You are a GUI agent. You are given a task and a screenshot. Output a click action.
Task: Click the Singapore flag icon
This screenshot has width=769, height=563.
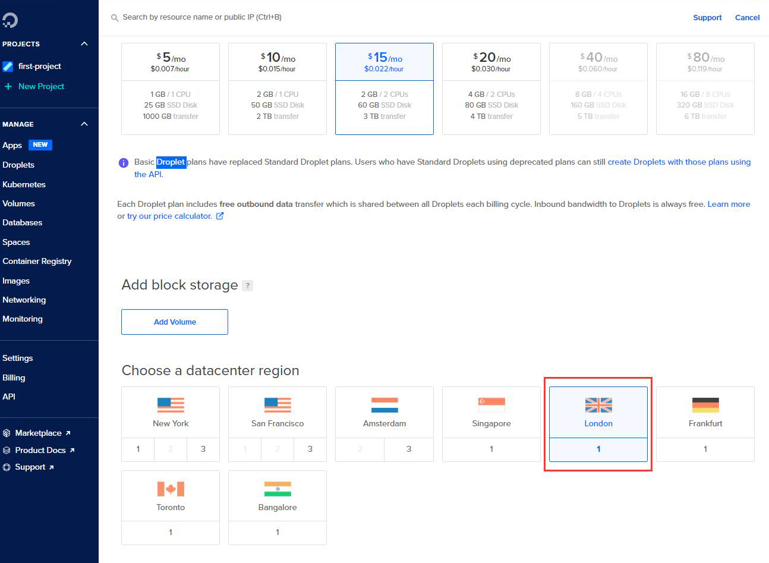click(x=491, y=405)
